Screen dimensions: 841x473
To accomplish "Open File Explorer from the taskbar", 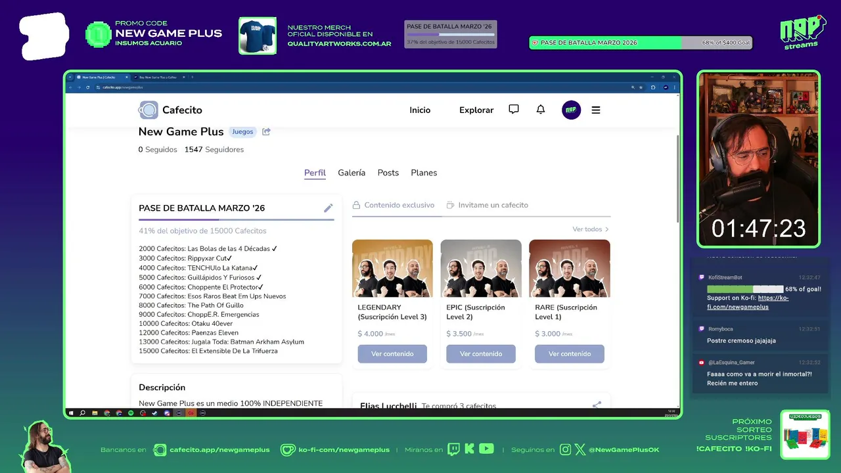I will point(95,413).
